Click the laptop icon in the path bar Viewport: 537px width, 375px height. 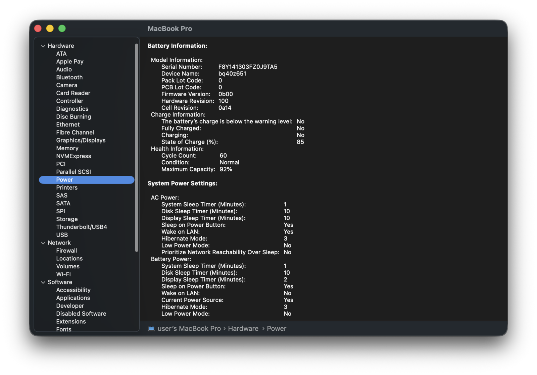[151, 328]
